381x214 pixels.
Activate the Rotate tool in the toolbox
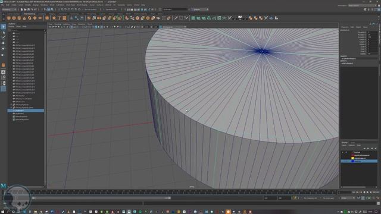tap(3, 49)
